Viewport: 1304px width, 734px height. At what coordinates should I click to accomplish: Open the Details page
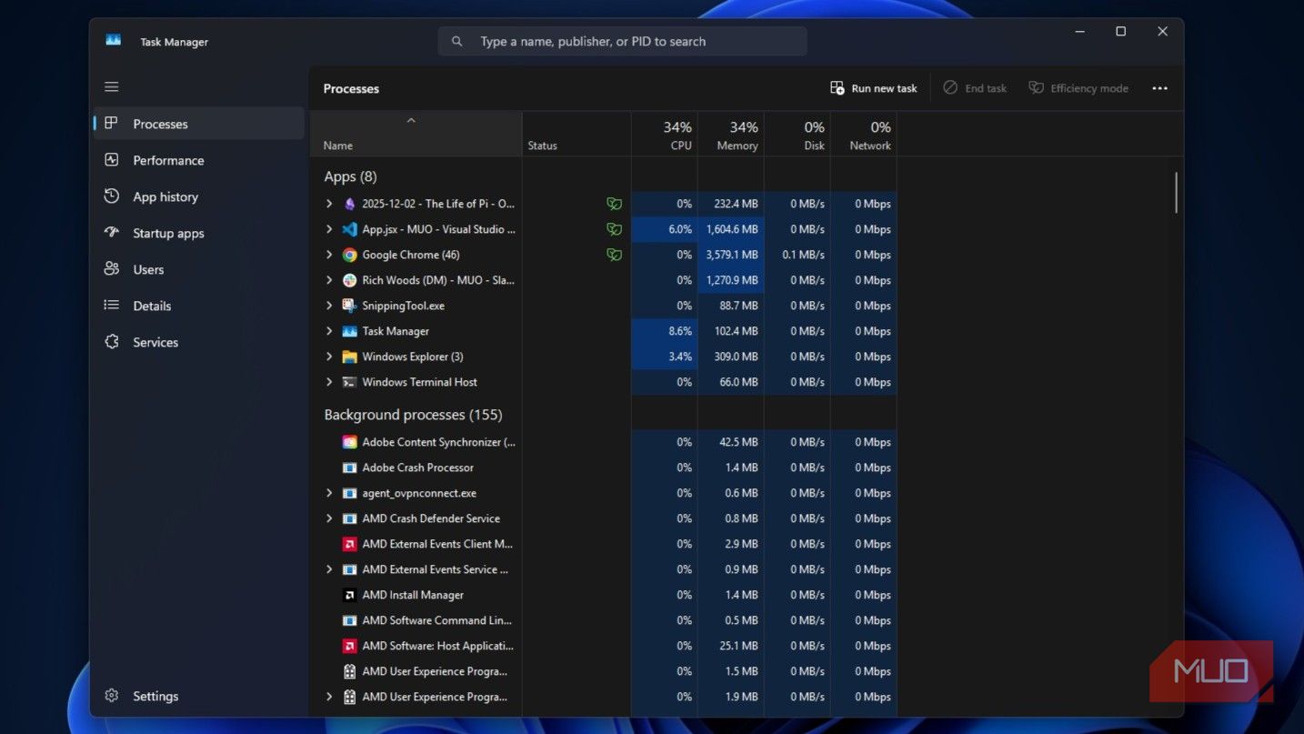[x=199, y=306]
